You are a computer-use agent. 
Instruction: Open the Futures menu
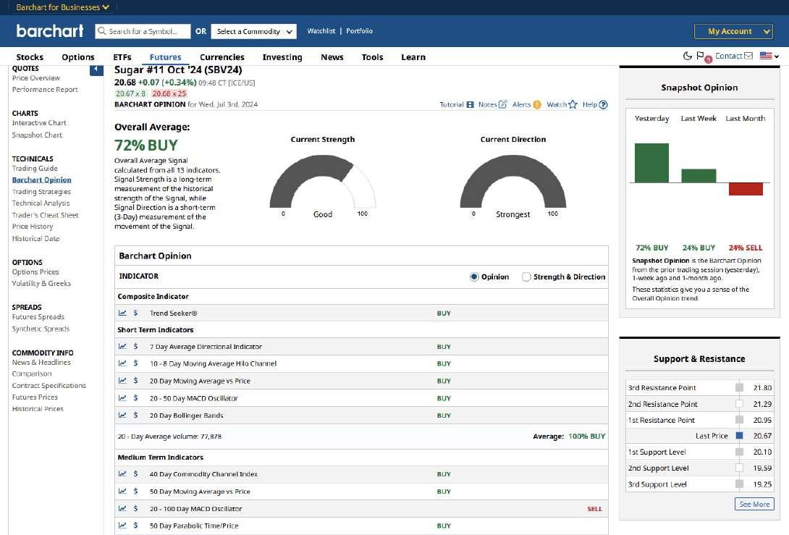[165, 57]
